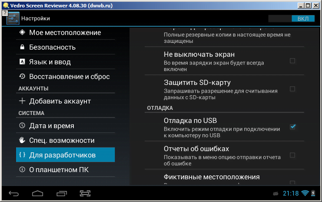Tap the Android Home navigation button
Viewport: 322px width, 202px height.
click(x=38, y=192)
